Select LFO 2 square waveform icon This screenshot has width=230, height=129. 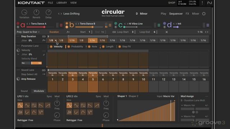(x=83, y=105)
